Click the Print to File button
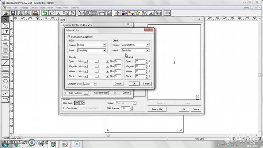The height and width of the screenshot is (148, 263). click(x=159, y=109)
